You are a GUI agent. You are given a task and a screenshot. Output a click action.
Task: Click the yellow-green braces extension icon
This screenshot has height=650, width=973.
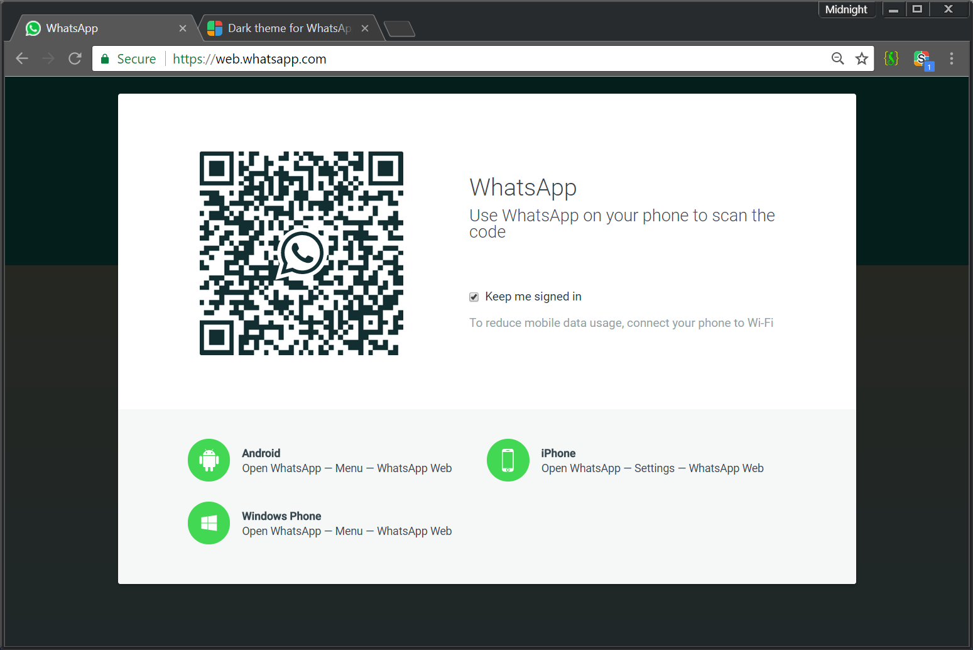point(891,58)
